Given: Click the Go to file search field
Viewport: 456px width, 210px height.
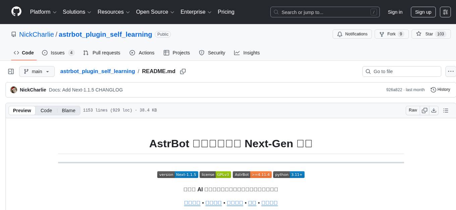Looking at the screenshot, I should pyautogui.click(x=401, y=71).
